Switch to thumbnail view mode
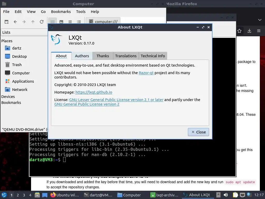The height and width of the screenshot is (199, 265). coord(61,22)
